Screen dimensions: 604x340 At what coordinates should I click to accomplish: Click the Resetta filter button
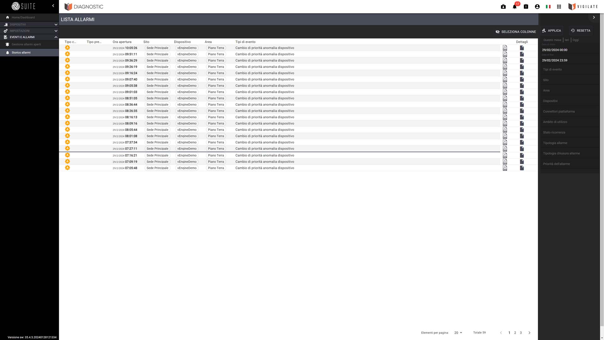(x=581, y=31)
